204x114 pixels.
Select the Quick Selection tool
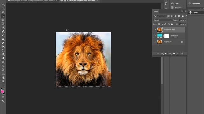pos(3,16)
